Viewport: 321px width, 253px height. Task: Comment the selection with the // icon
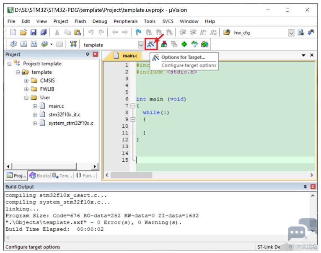[203, 32]
